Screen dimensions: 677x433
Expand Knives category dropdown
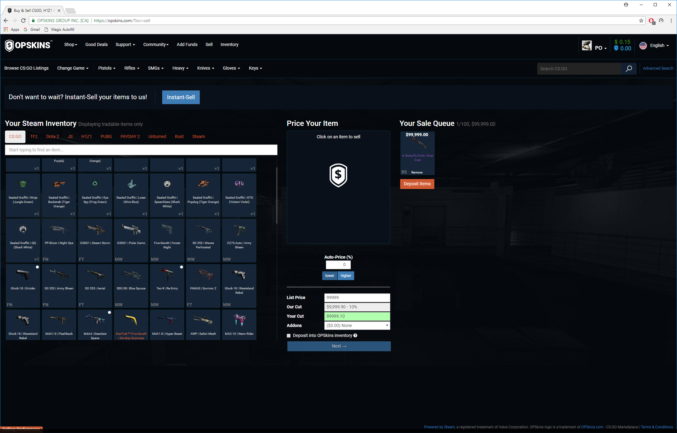pos(206,68)
